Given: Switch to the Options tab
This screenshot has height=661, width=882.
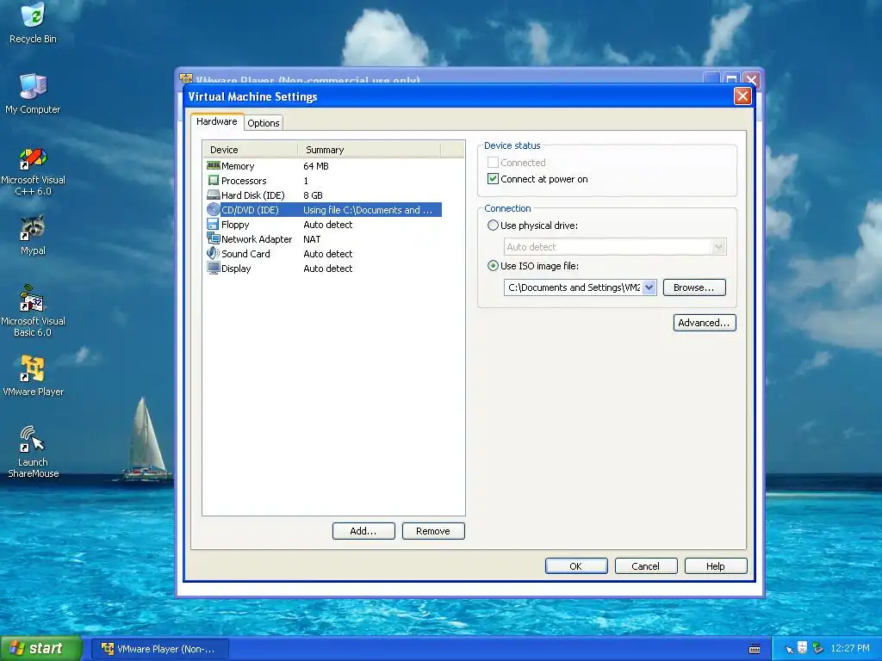Looking at the screenshot, I should [264, 122].
